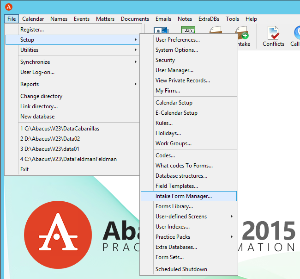Open recent path C:\Abacus\V23\DataFeldmanFeldman
300x279 pixels.
click(73, 159)
